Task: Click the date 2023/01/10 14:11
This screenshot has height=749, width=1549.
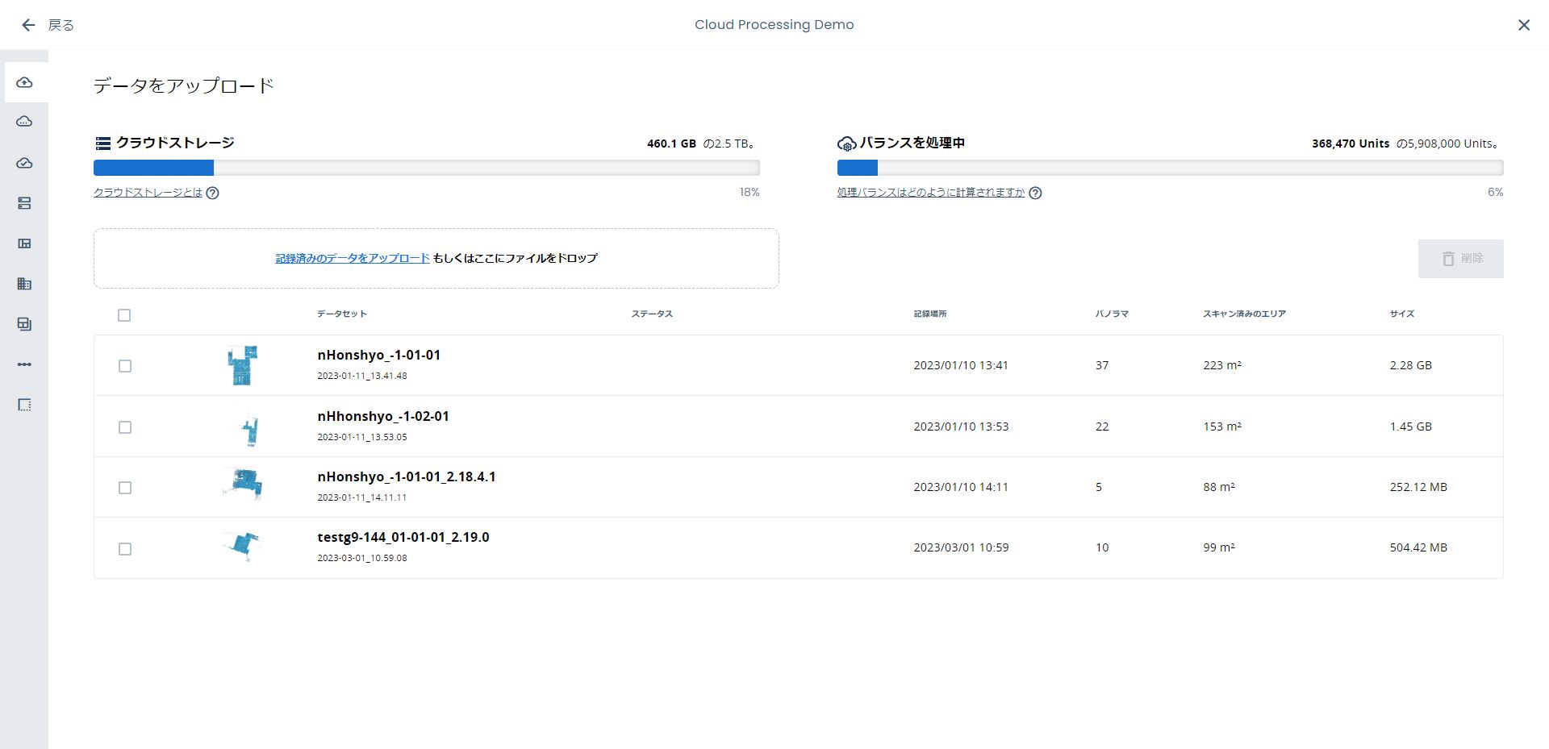Action: point(961,487)
